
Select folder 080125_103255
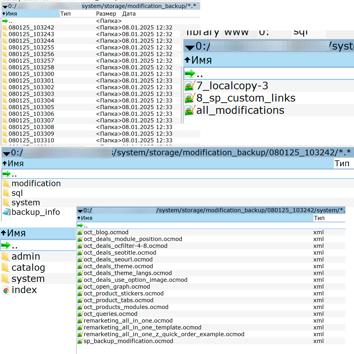tap(31, 48)
